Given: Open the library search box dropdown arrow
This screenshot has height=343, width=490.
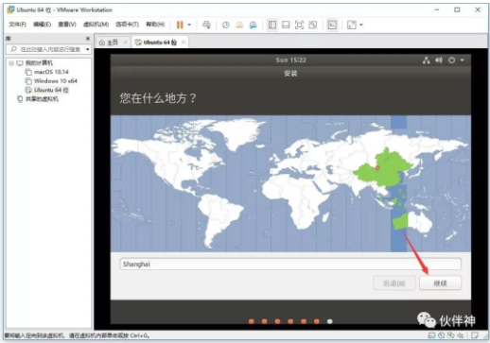Looking at the screenshot, I should click(88, 49).
